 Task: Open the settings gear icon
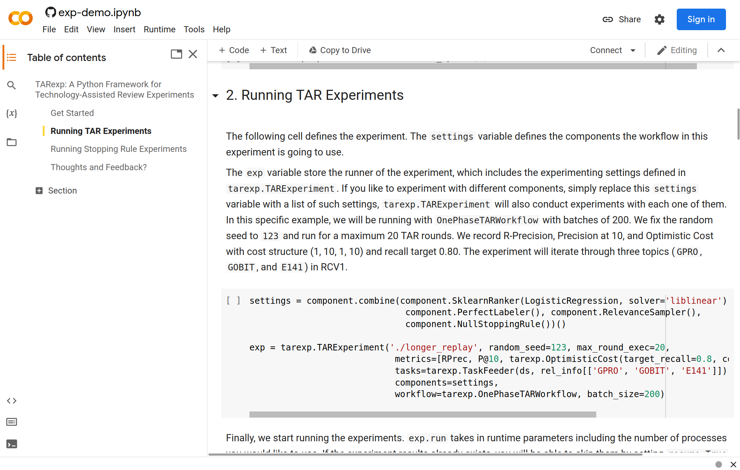(x=659, y=19)
